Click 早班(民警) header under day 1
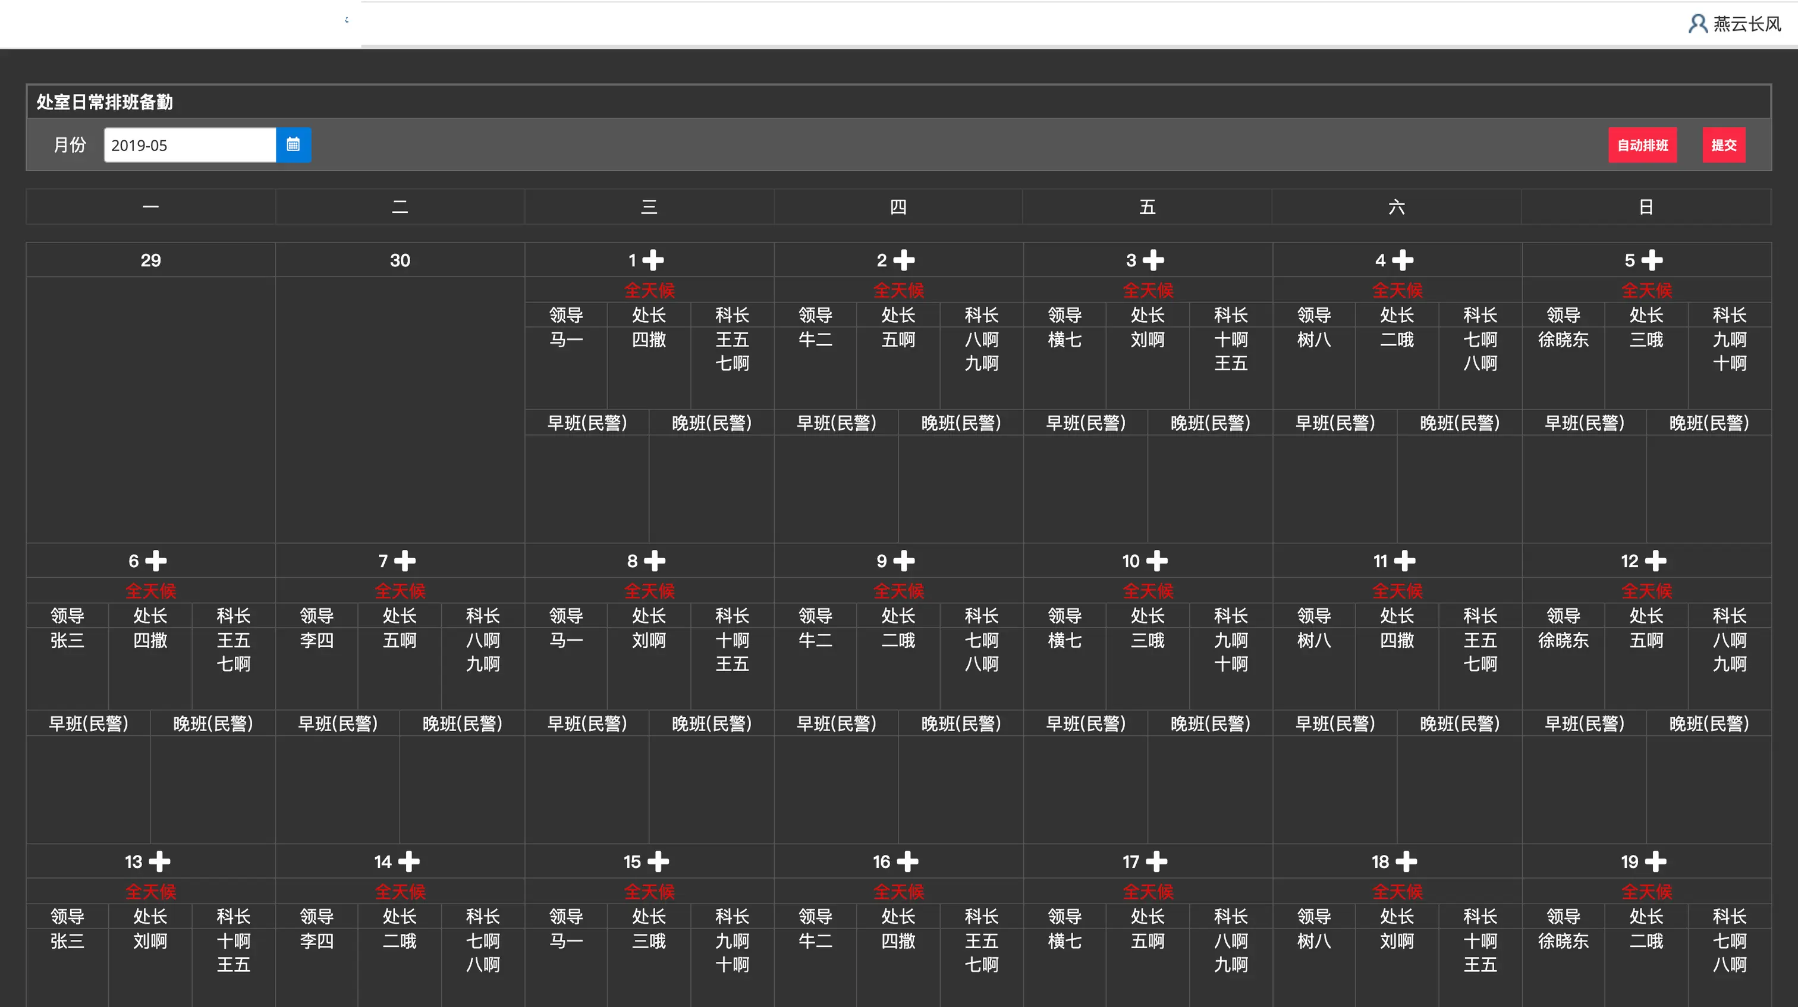The width and height of the screenshot is (1798, 1007). tap(587, 423)
